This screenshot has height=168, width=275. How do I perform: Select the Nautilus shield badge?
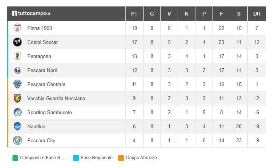tap(17, 126)
